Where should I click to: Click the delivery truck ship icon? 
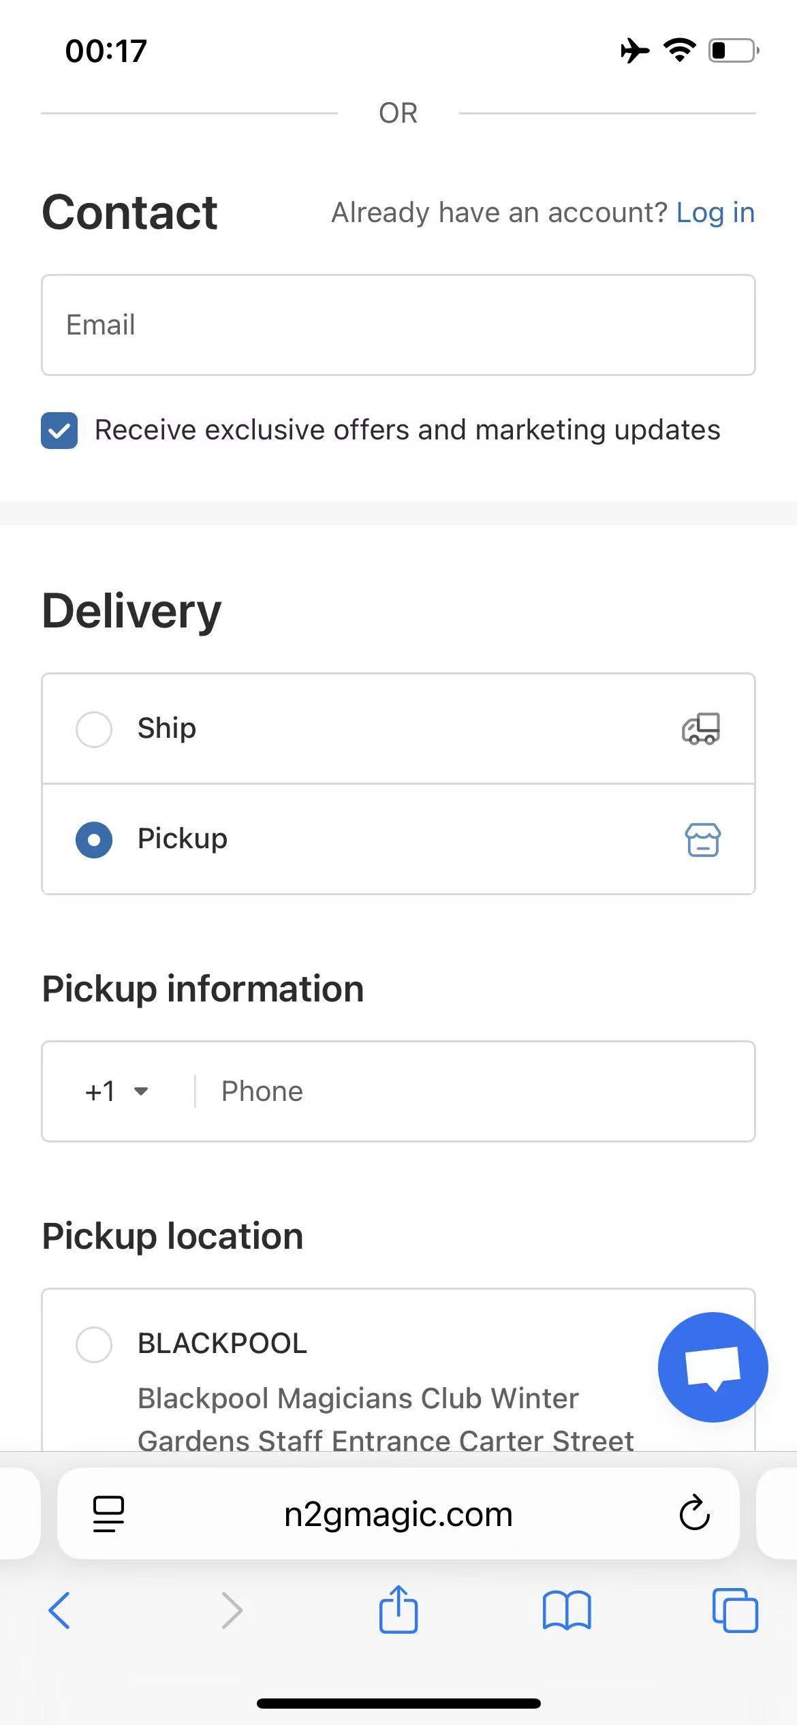[701, 729]
